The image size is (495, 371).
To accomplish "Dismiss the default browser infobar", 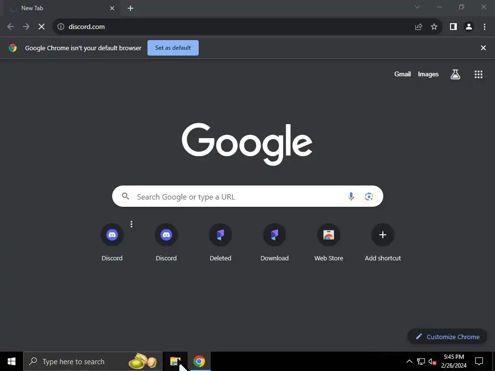I will 483,48.
